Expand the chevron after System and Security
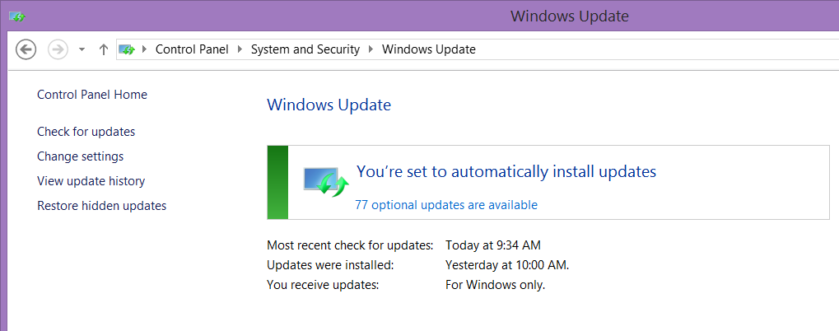Screen dimensions: 839x331 [371, 49]
